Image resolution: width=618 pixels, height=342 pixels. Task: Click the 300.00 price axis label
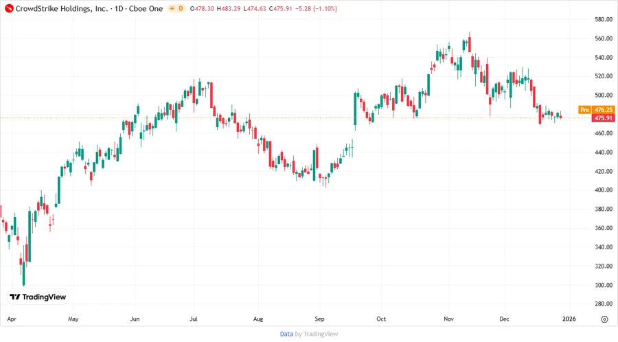point(604,285)
